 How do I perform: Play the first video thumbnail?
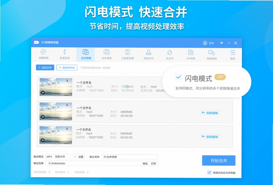43,93
